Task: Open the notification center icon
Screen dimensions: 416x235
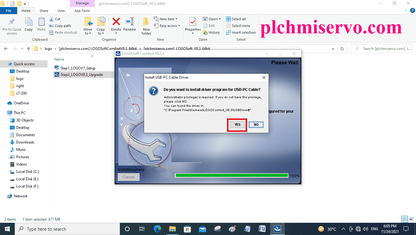Action: 406,229
